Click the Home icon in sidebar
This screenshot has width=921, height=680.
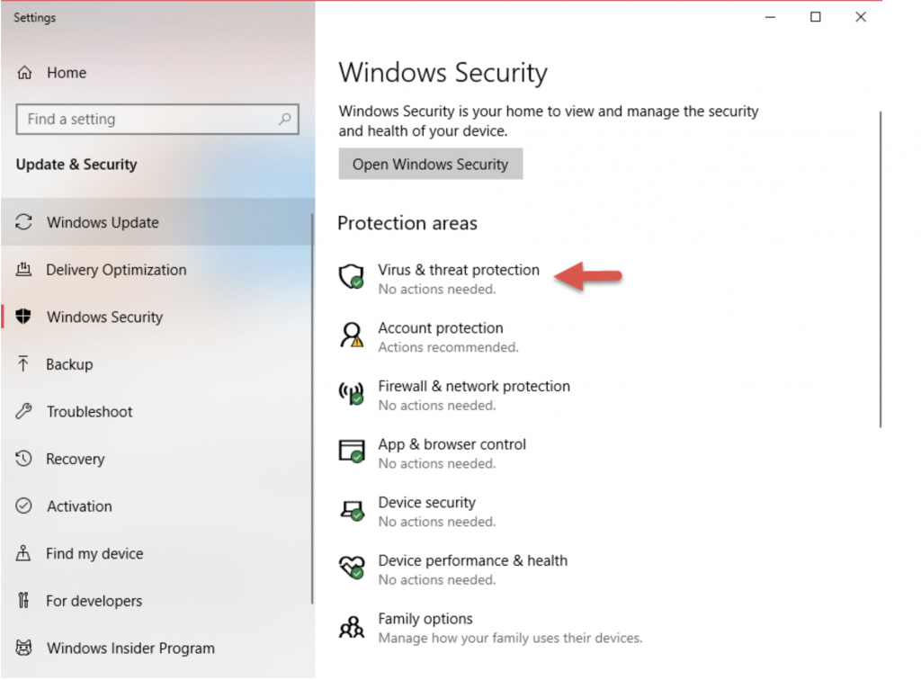click(x=25, y=73)
